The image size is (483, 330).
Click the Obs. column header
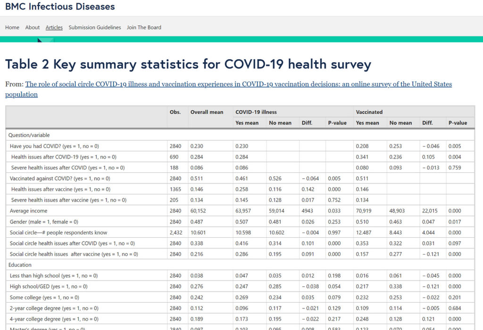click(175, 112)
